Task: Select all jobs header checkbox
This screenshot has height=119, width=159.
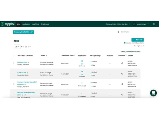Action: click(14, 56)
